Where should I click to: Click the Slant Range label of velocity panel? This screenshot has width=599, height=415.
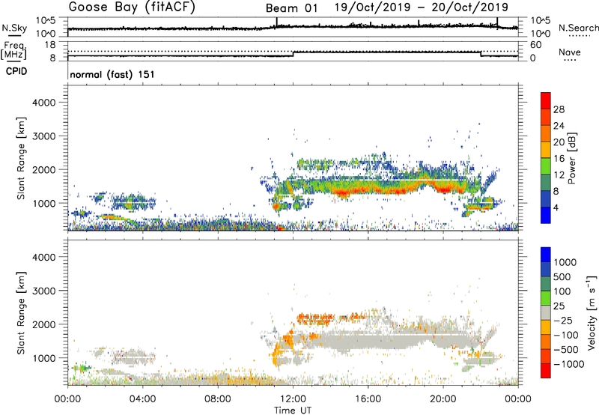21,312
